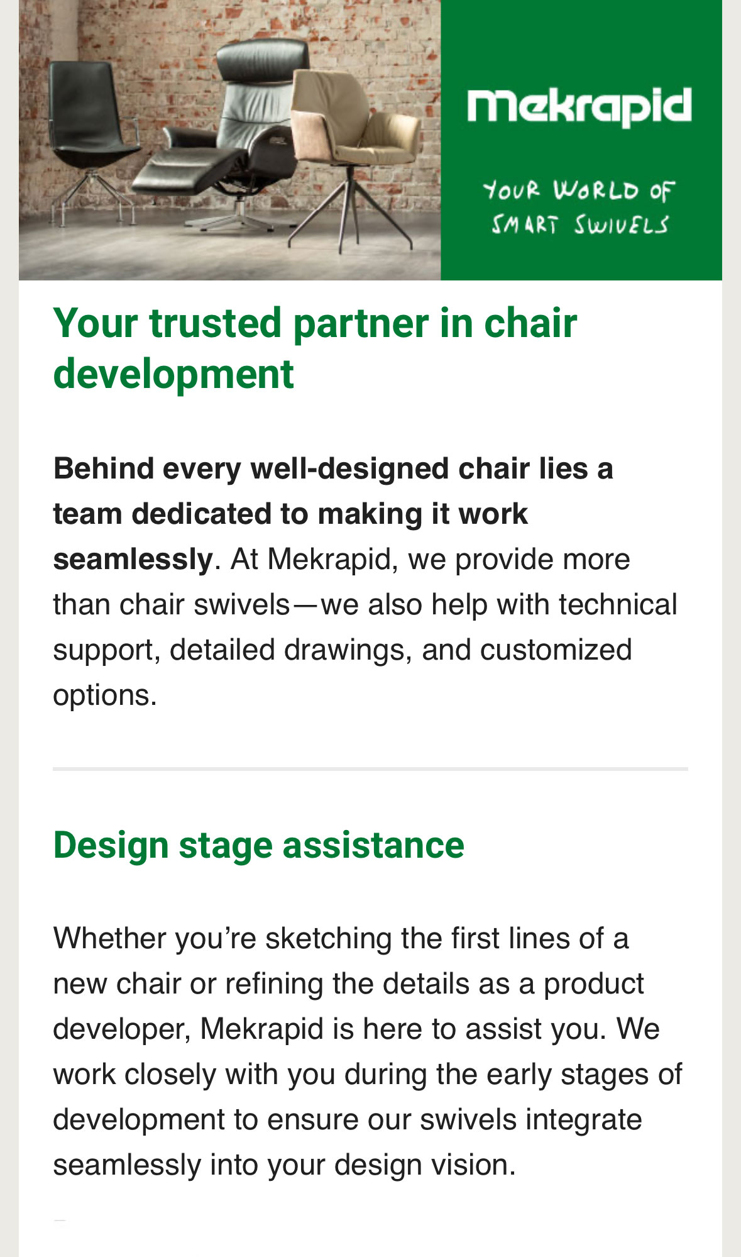The image size is (741, 1257).
Task: Click the wooden floor in the chair photo
Action: pos(230,255)
